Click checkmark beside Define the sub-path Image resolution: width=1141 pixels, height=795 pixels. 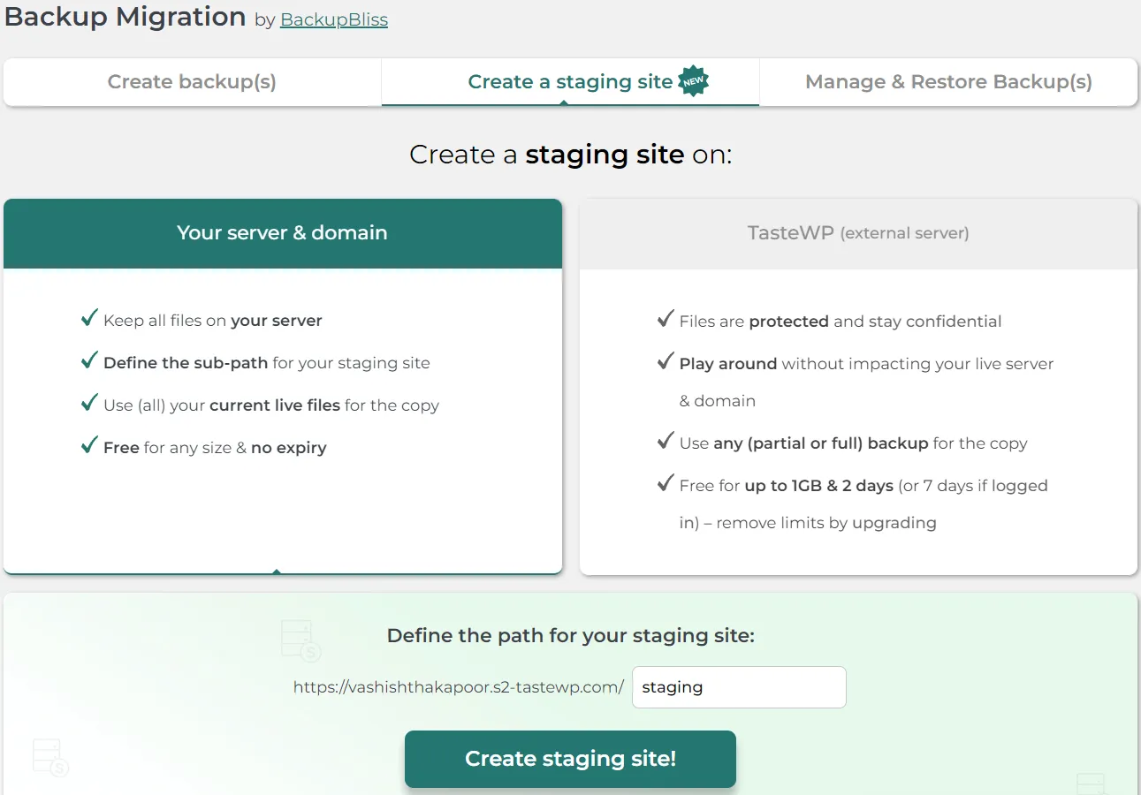88,360
